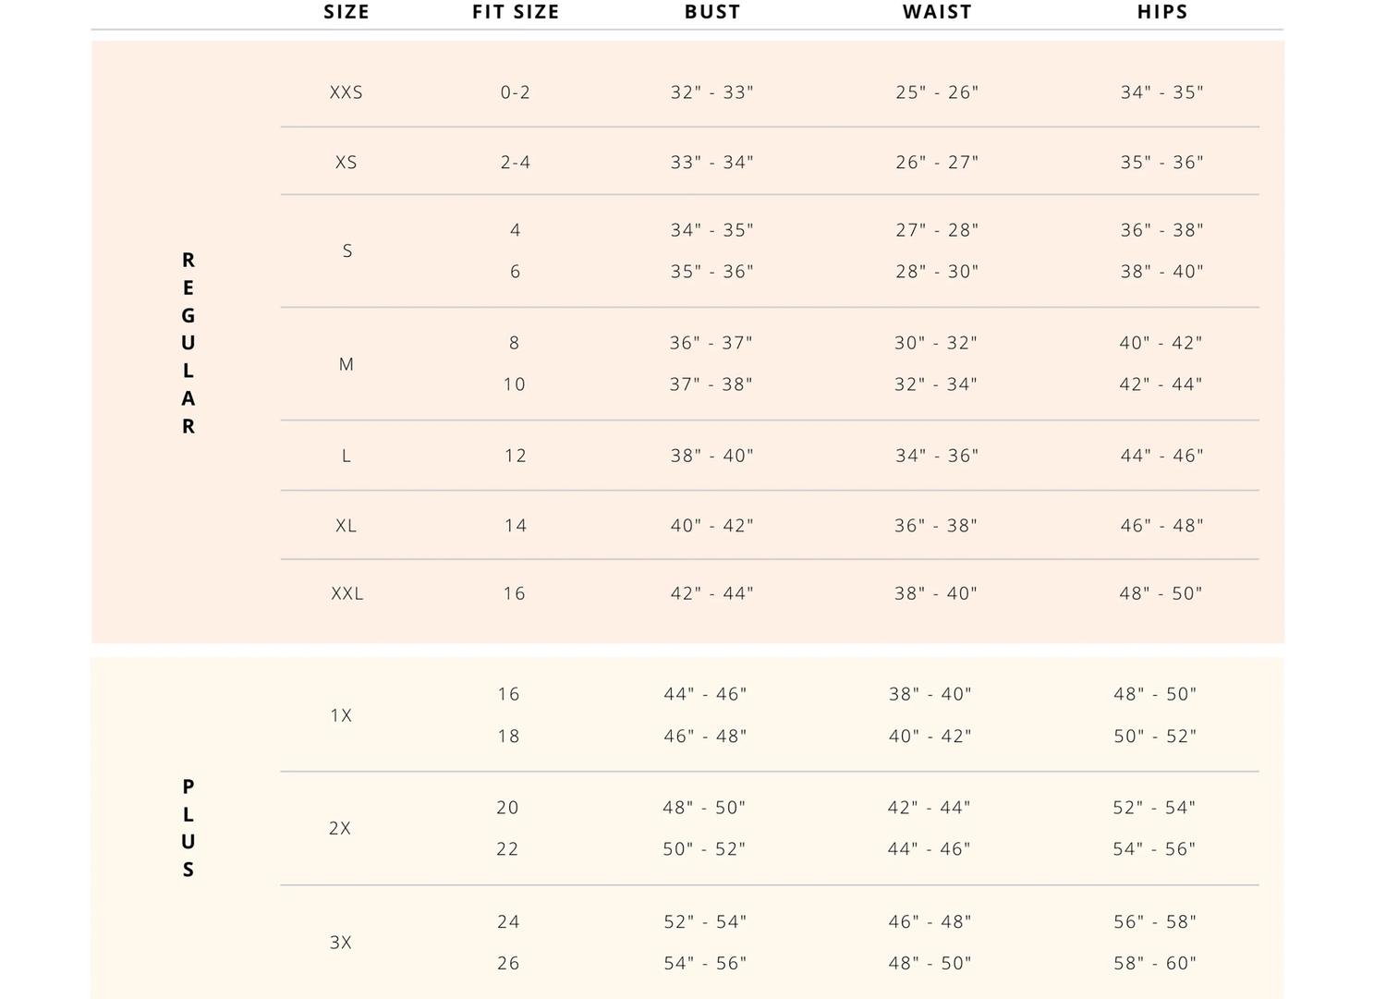Select the M size label

346,364
